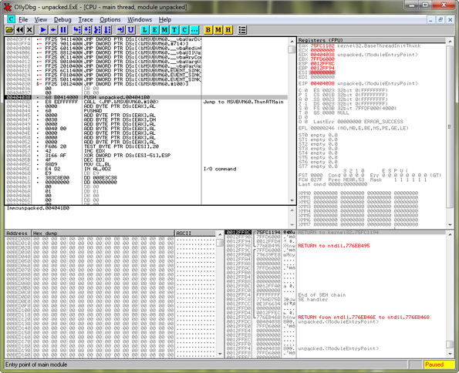Open options with the list toolbar icon
The image size is (459, 373).
tap(242, 30)
